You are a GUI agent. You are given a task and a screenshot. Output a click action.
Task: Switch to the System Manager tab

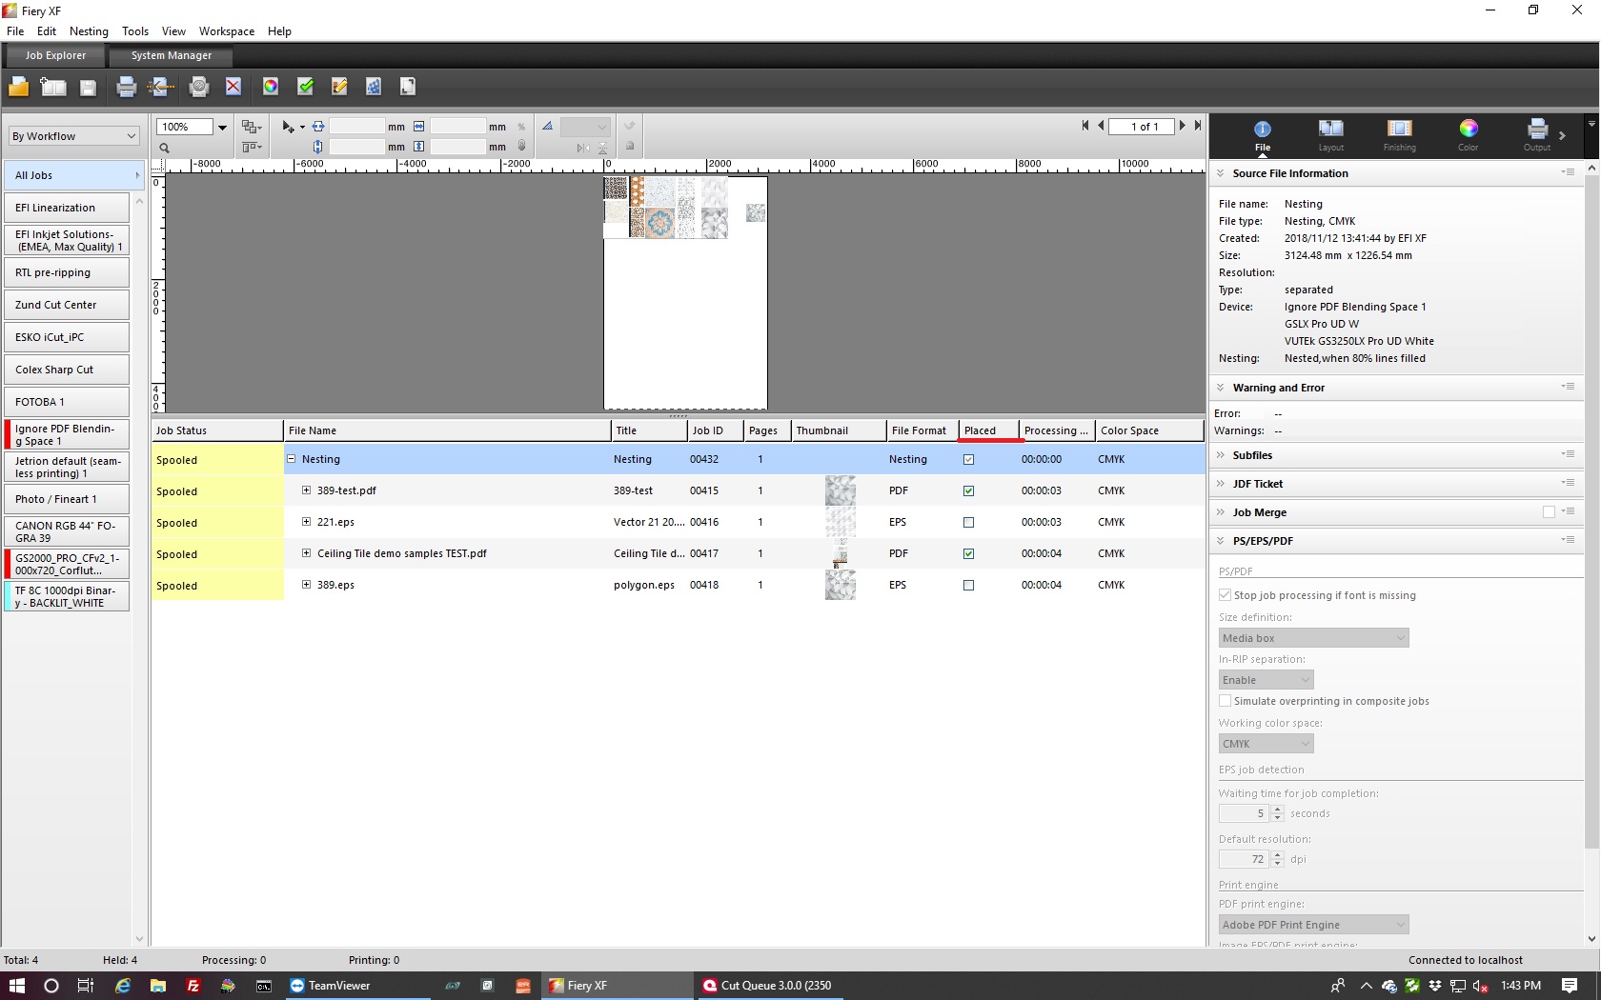click(172, 55)
